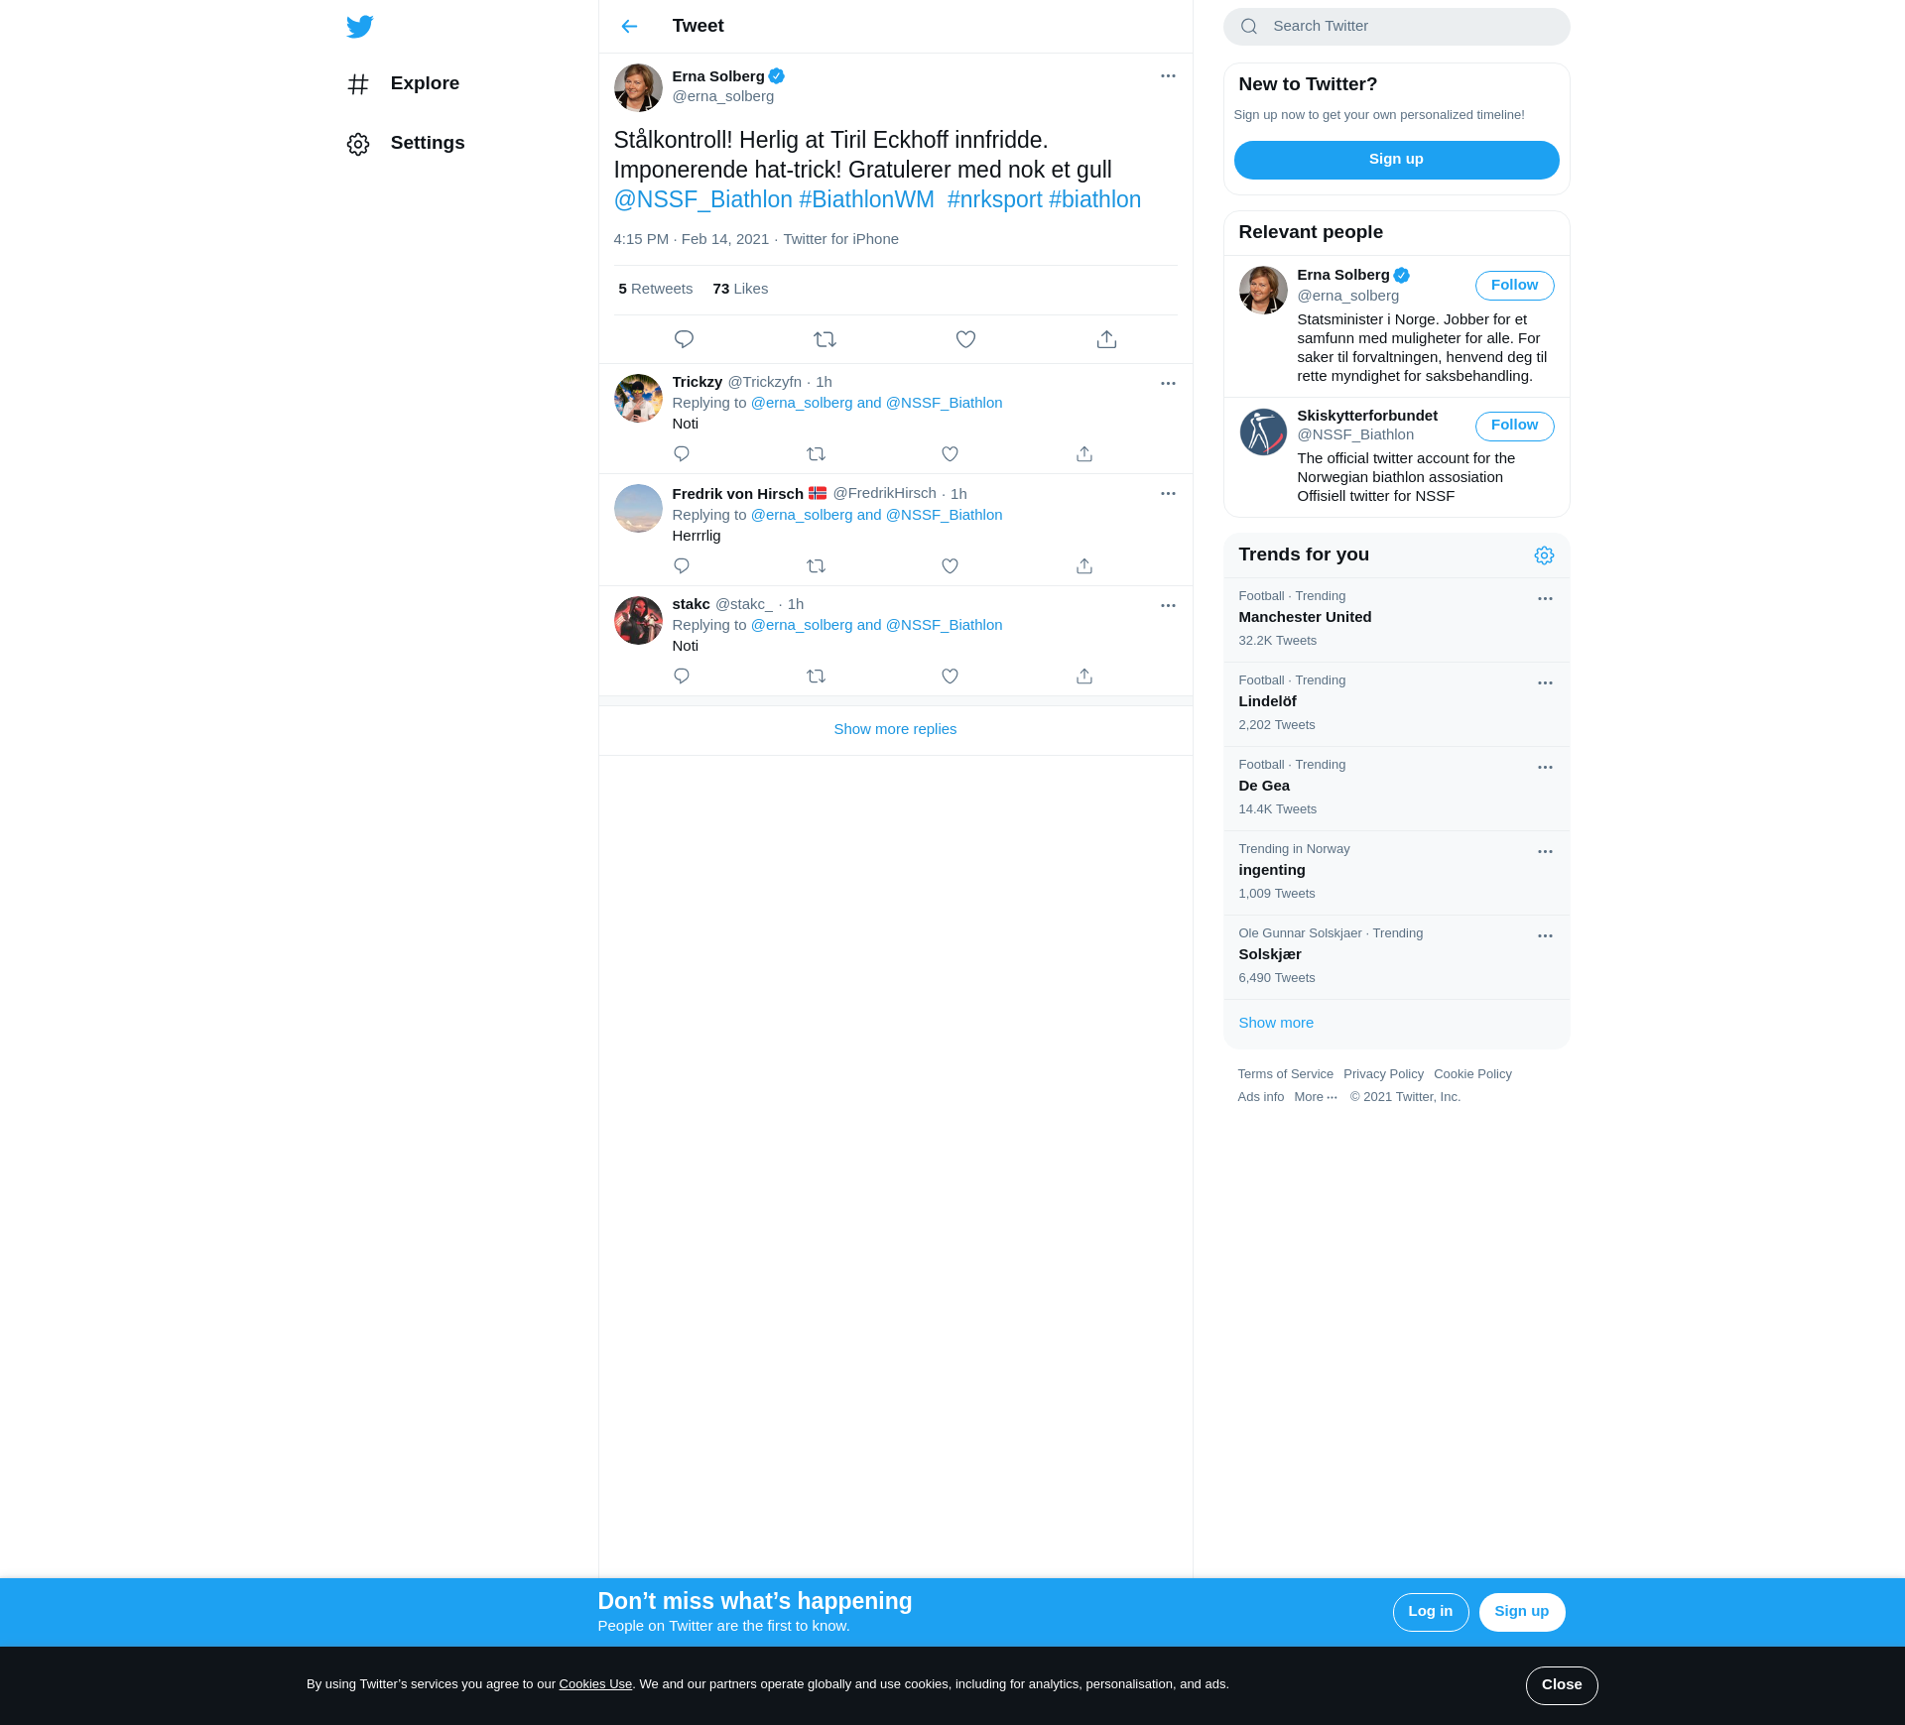Screen dimensions: 1905x1725
Task: Click the Twitter bird logo
Action: click(x=360, y=27)
